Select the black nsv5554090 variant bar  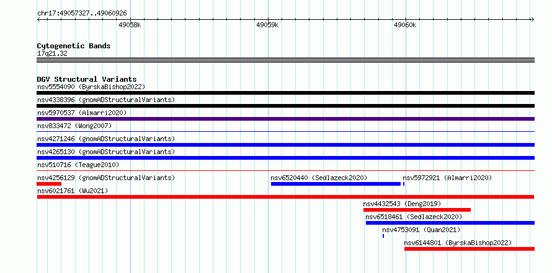(285, 93)
